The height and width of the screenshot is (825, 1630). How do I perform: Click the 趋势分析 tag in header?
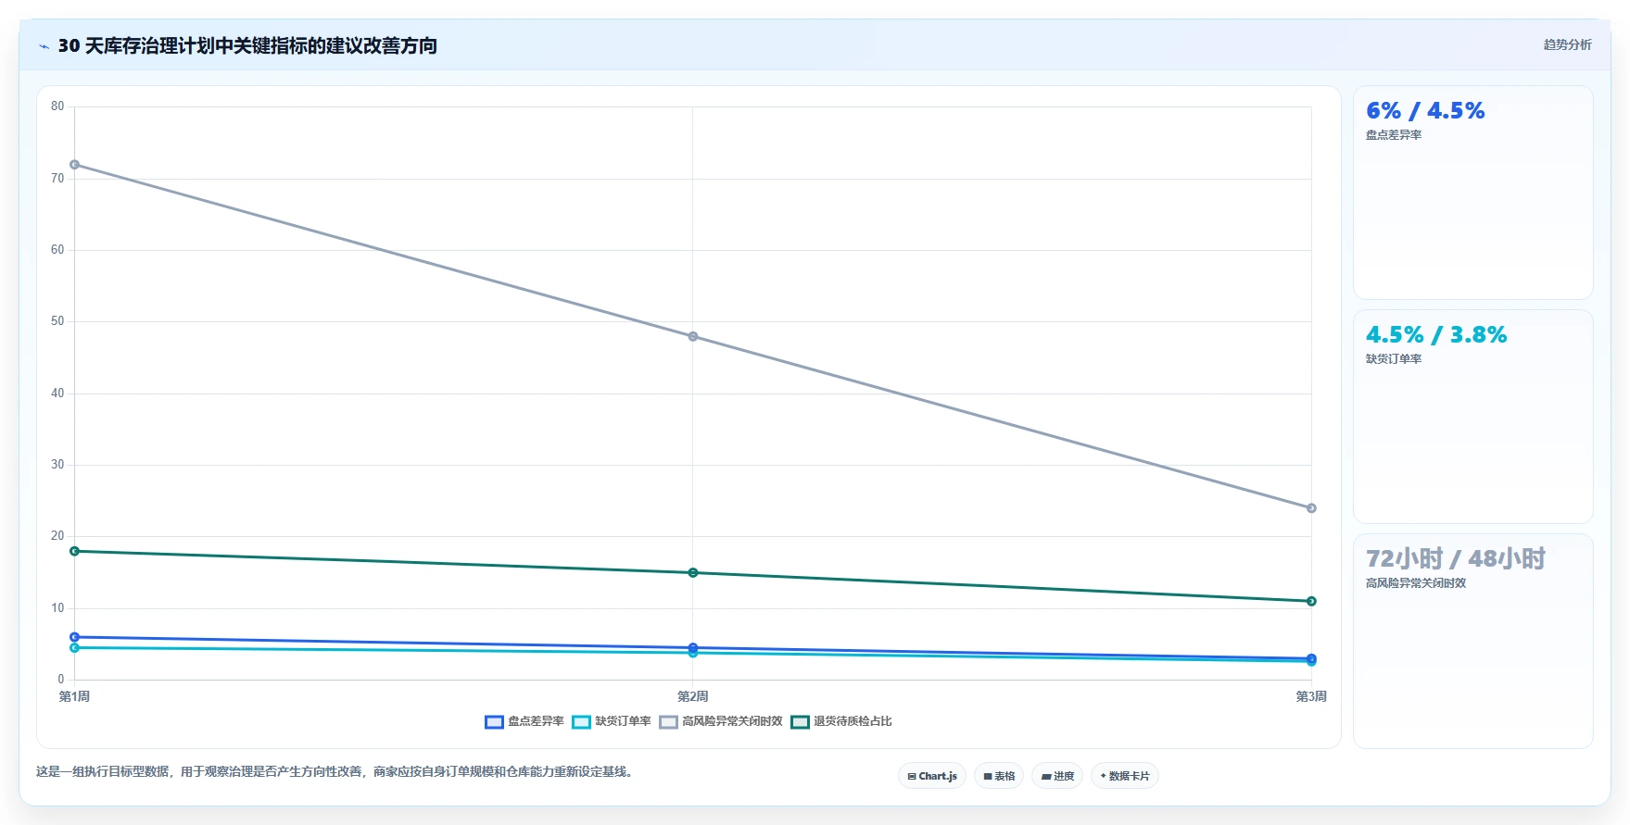(1567, 44)
